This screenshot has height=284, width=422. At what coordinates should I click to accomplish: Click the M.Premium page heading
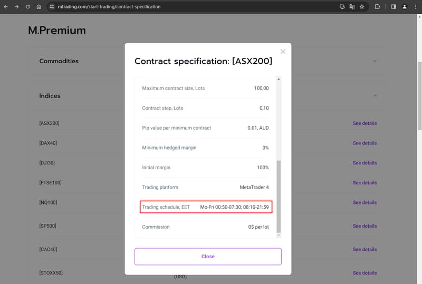click(x=57, y=30)
